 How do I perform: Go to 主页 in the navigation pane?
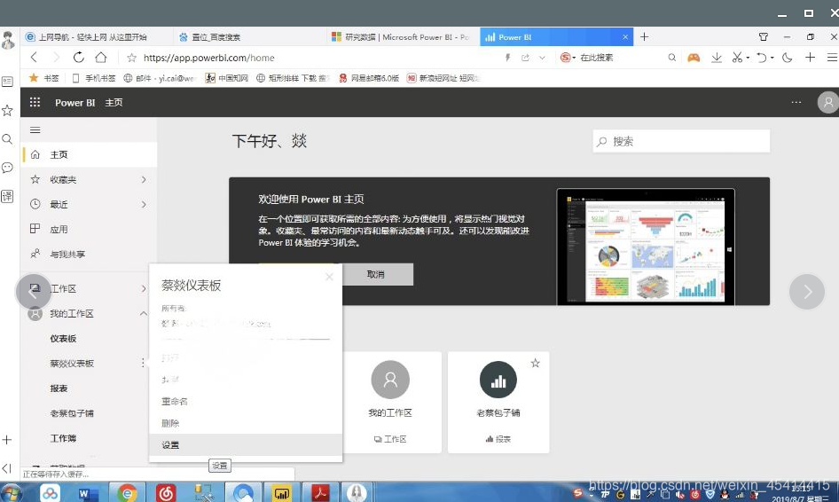click(x=90, y=154)
